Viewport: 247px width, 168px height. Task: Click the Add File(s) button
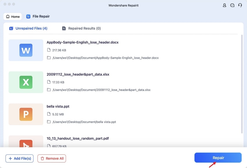tap(19, 158)
